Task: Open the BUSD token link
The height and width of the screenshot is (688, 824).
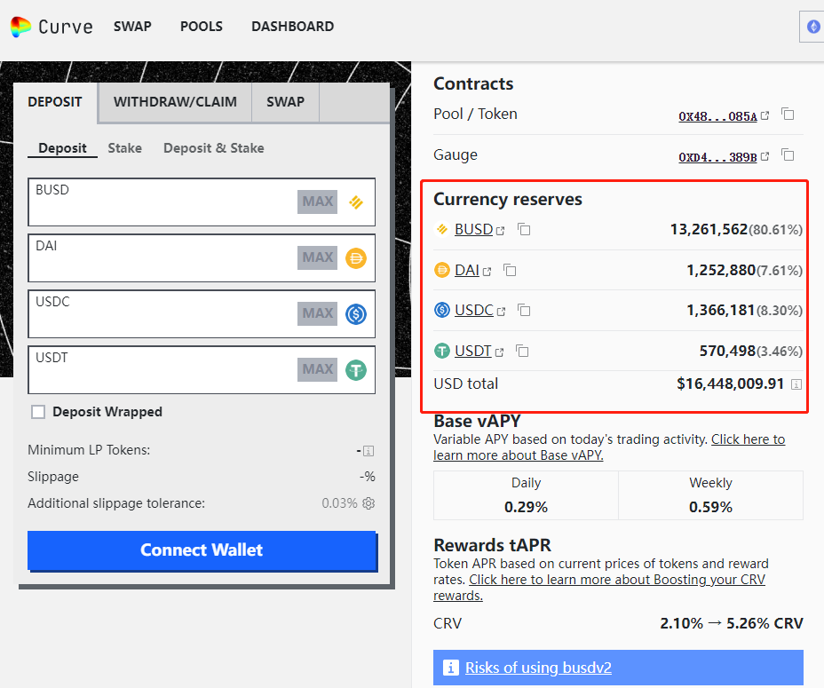Action: tap(473, 230)
